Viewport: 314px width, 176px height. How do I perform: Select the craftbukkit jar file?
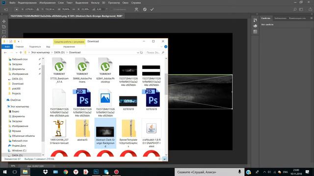coord(152,133)
